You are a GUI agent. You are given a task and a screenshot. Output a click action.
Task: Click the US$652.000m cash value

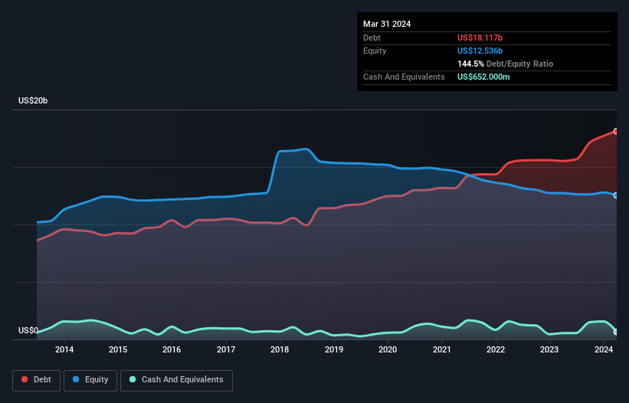pos(483,77)
